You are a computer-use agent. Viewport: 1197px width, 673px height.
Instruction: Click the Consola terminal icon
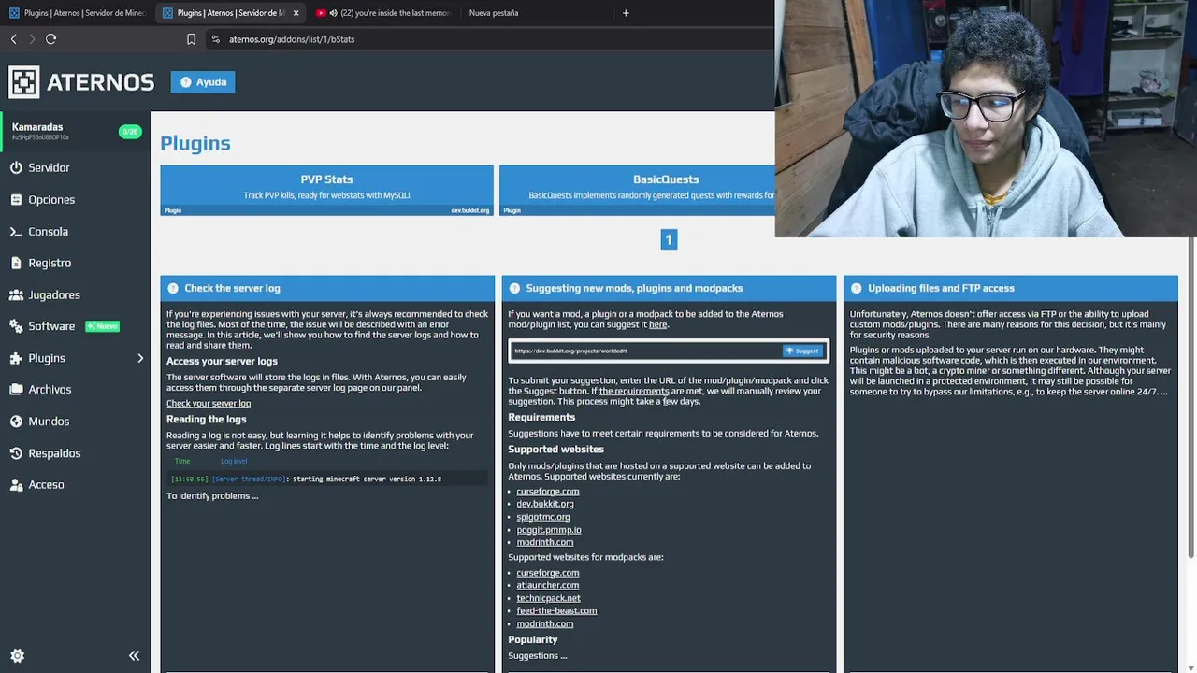(x=16, y=231)
